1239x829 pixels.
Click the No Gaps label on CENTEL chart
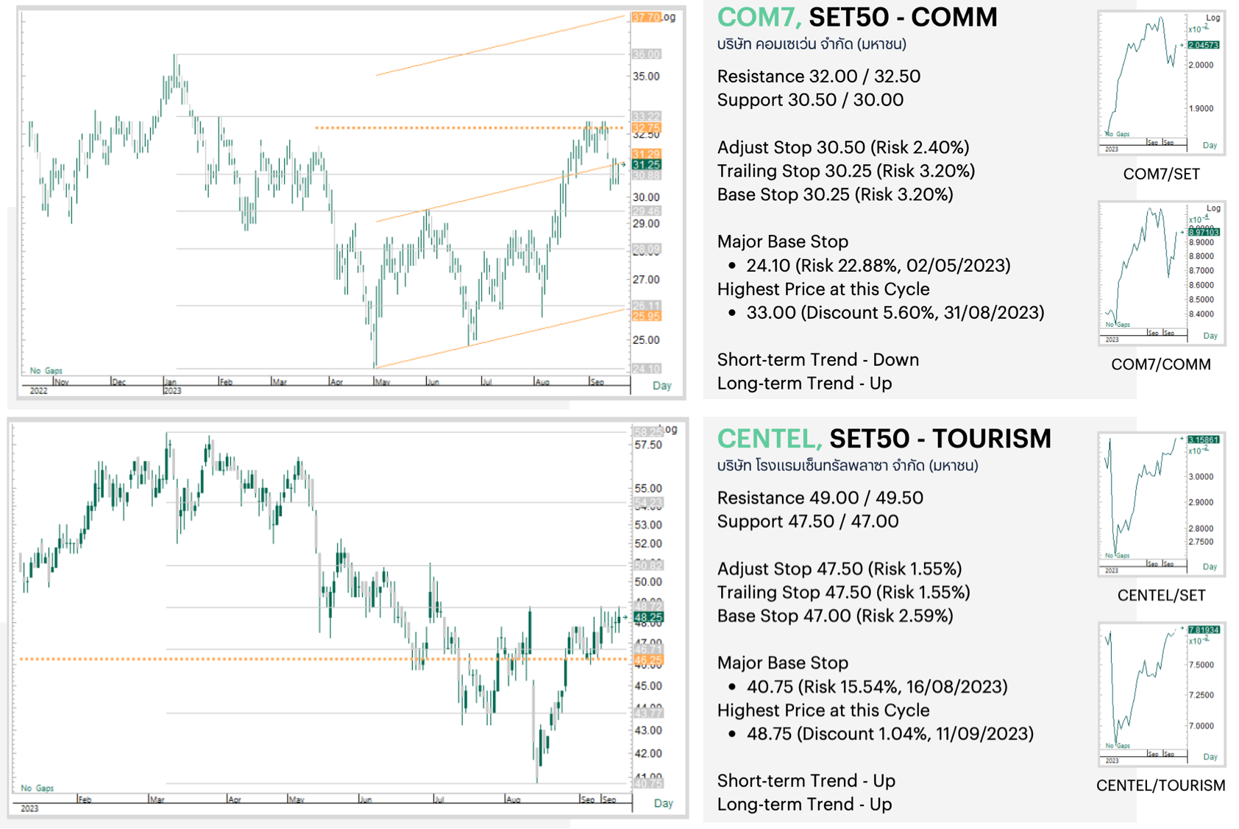click(38, 788)
